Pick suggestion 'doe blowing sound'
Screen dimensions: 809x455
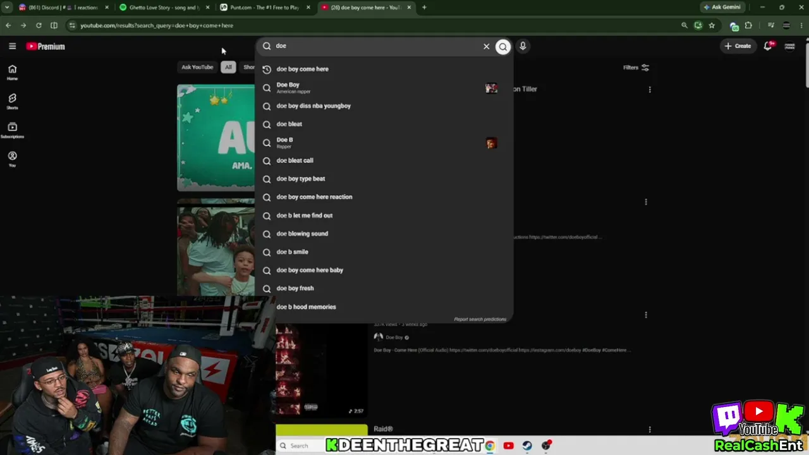tap(384, 234)
